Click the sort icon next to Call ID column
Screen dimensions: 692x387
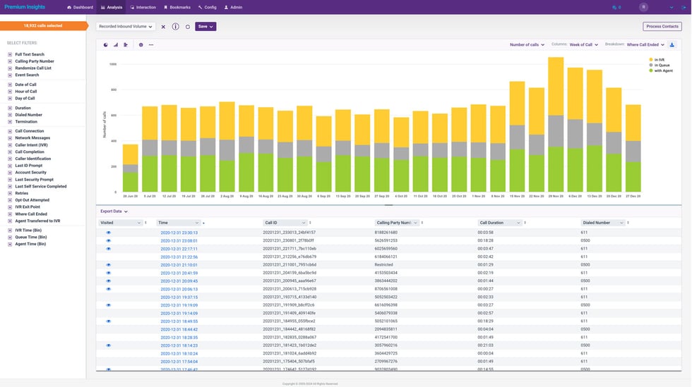[310, 223]
